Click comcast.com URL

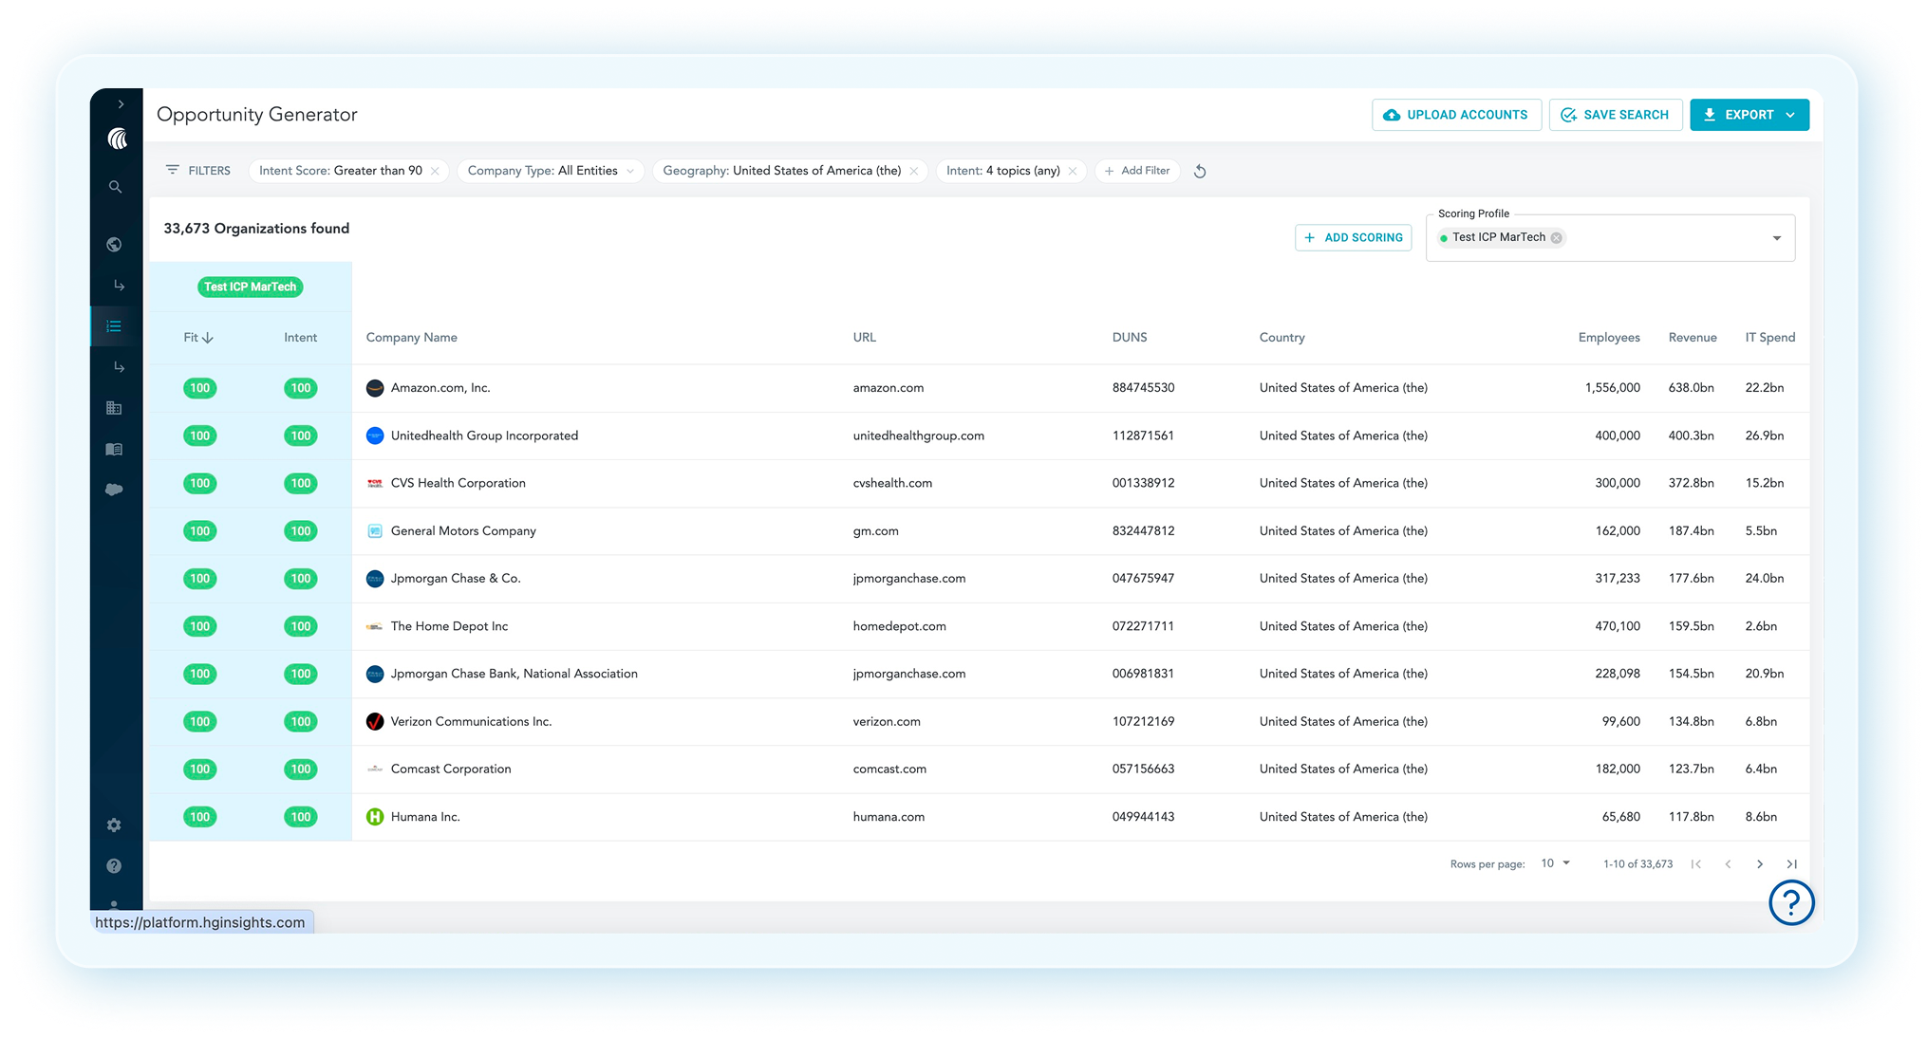pos(889,769)
